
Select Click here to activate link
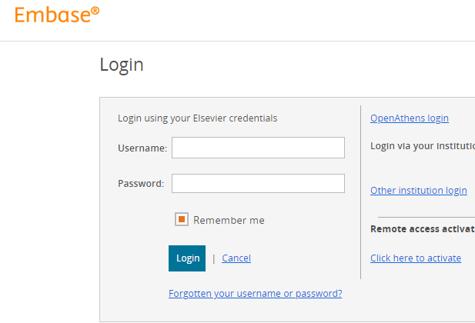[416, 258]
